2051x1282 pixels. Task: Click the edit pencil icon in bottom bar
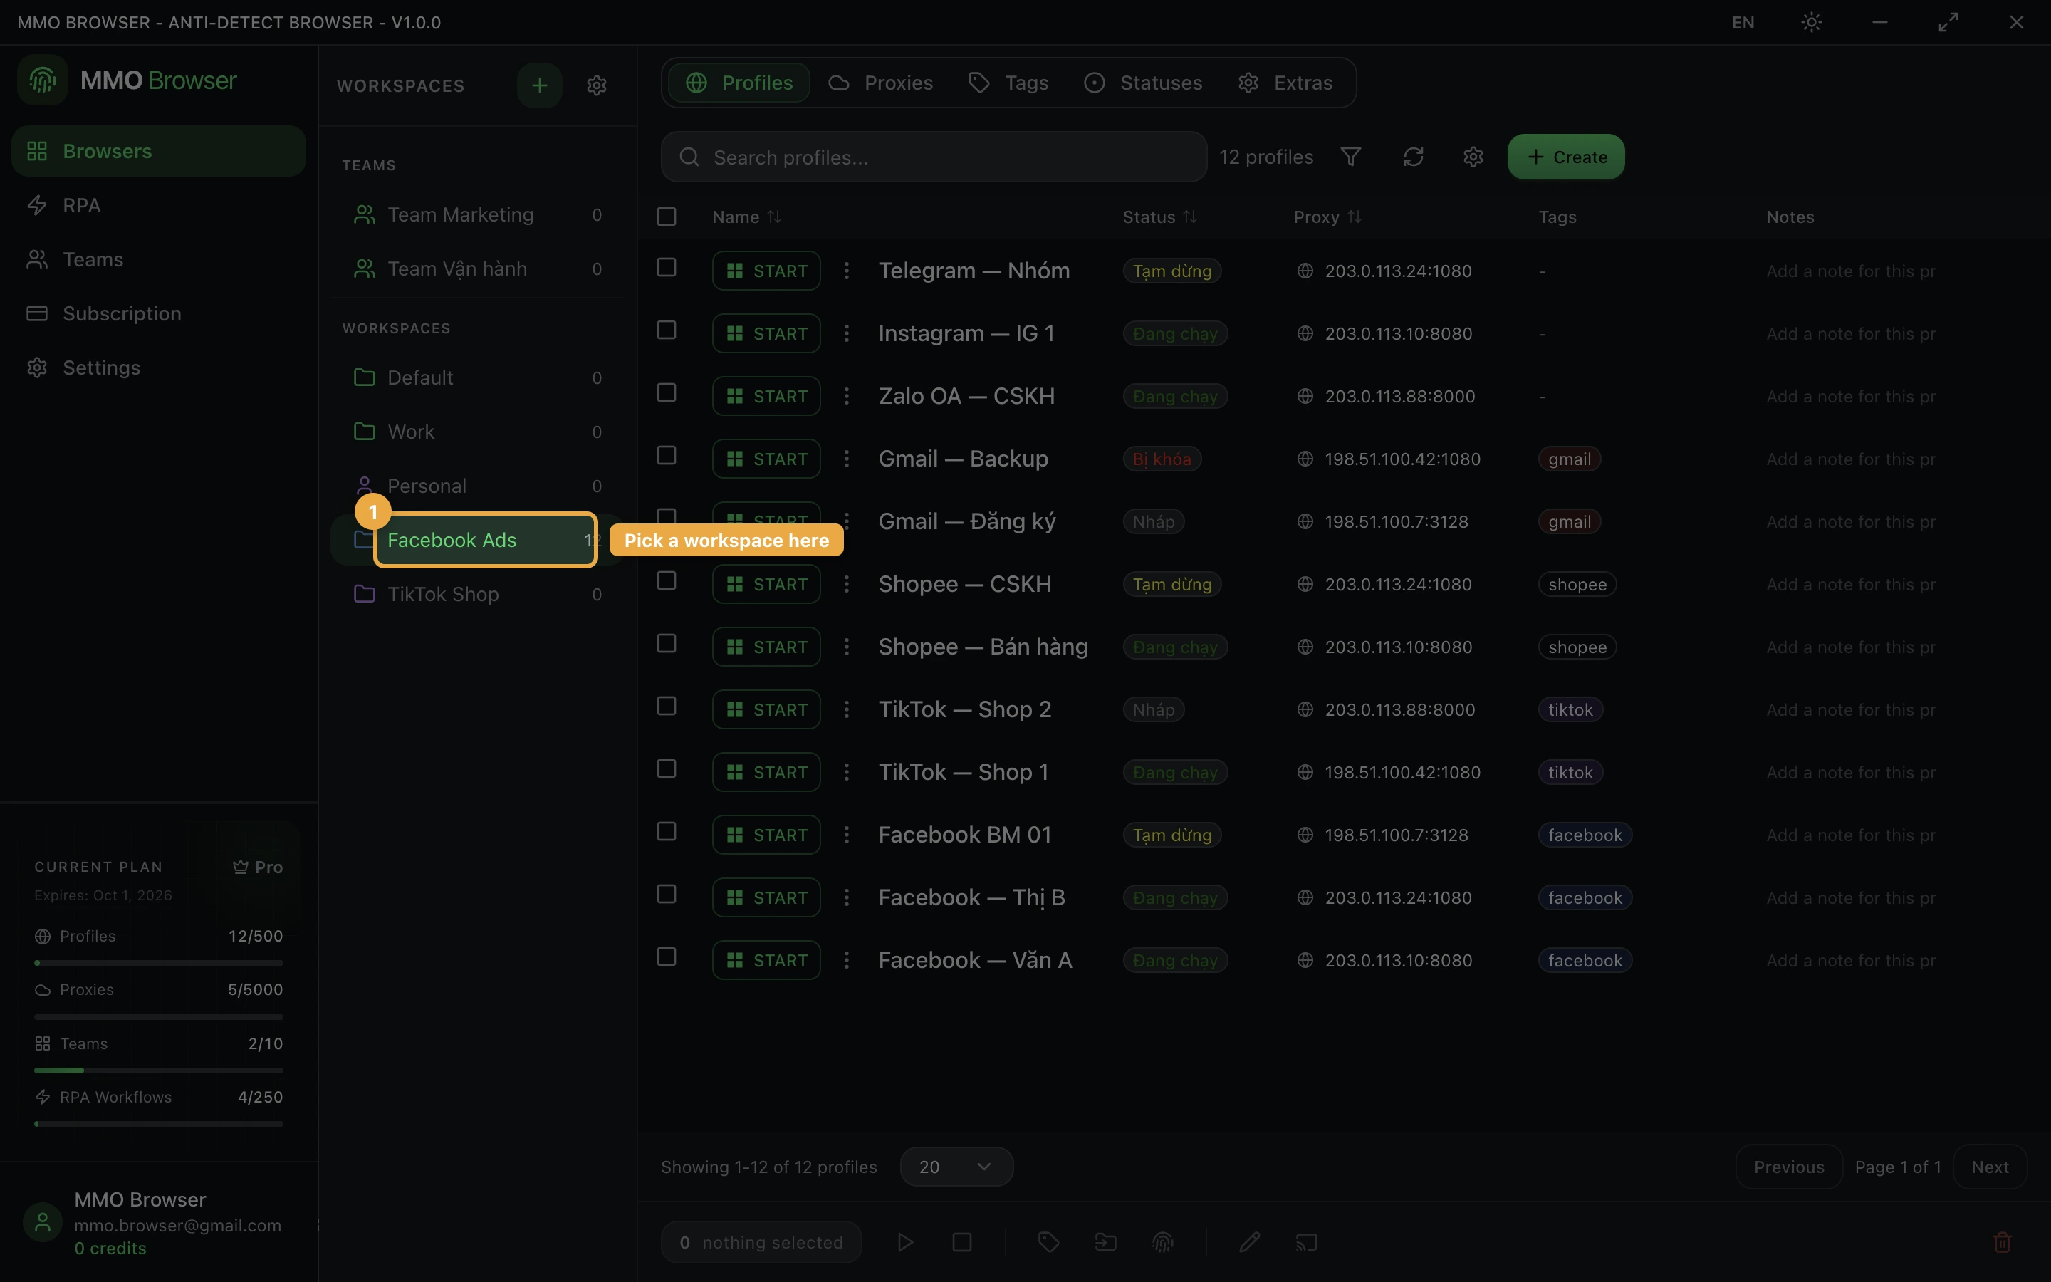pos(1249,1242)
